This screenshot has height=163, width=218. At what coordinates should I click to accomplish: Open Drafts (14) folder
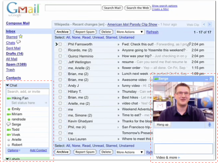15,53
